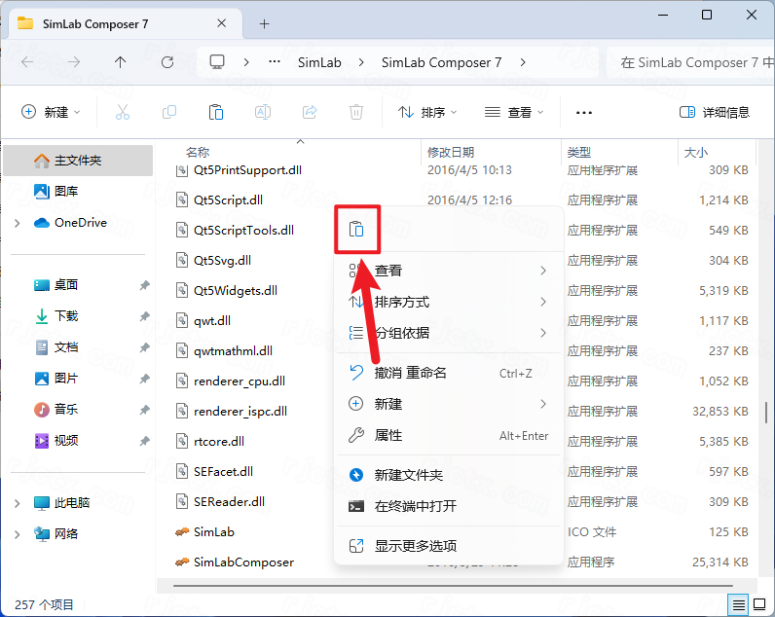Viewport: 775px width, 617px height.
Task: Choose 在终端中打开 in context menu
Action: click(449, 506)
